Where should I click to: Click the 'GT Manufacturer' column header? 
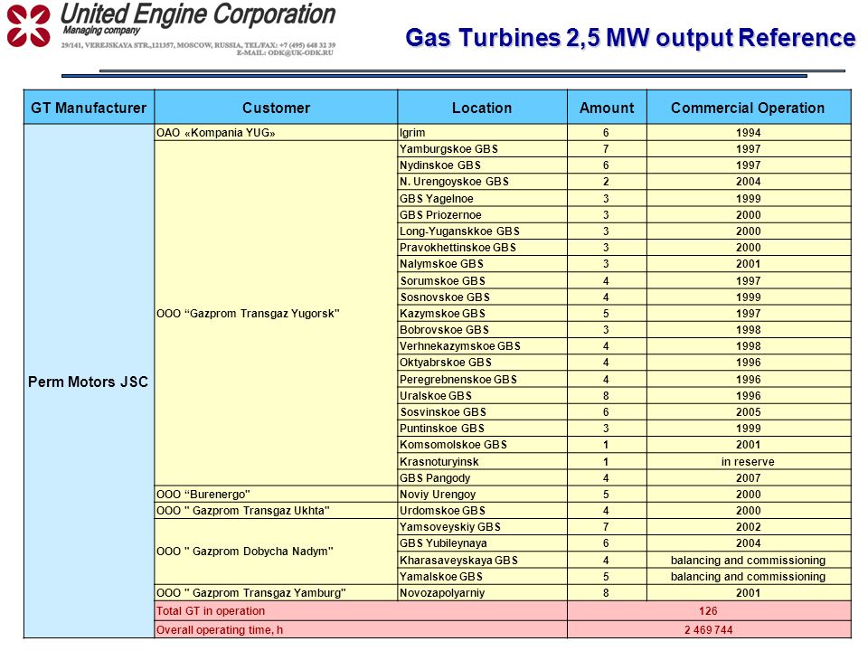tap(89, 108)
